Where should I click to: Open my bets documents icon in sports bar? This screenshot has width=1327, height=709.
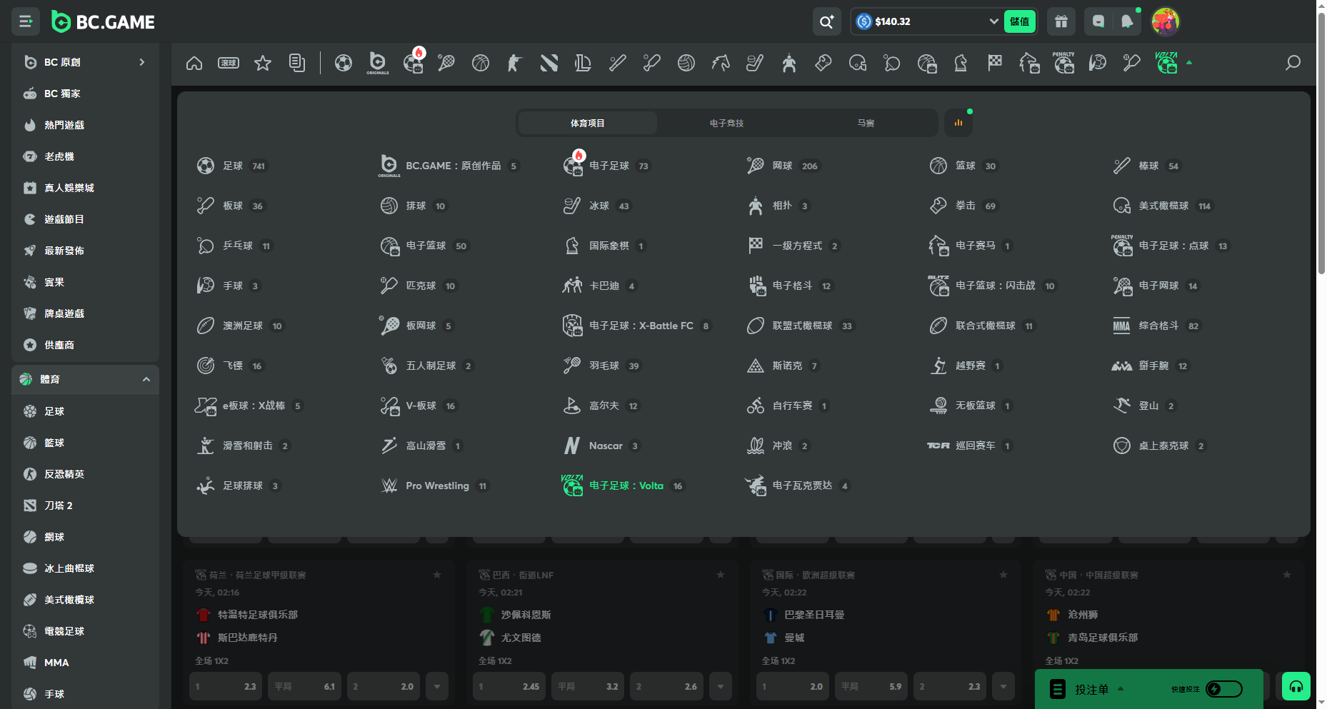point(297,63)
